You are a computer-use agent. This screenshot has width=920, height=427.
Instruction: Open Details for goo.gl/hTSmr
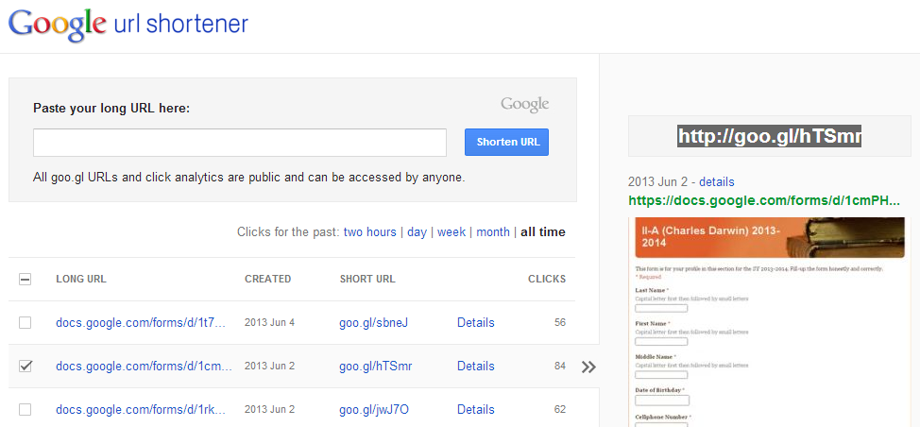(x=476, y=366)
